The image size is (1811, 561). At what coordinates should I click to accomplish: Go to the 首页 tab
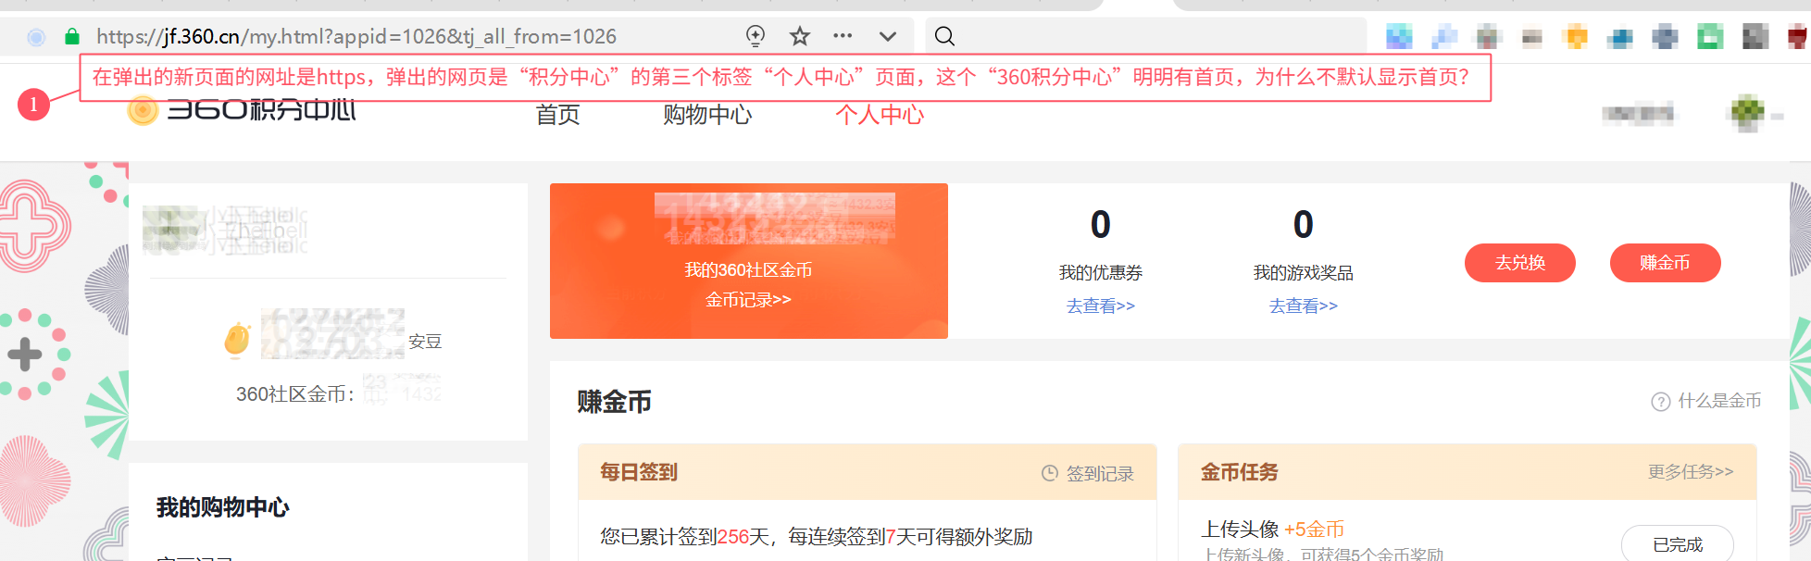click(558, 114)
